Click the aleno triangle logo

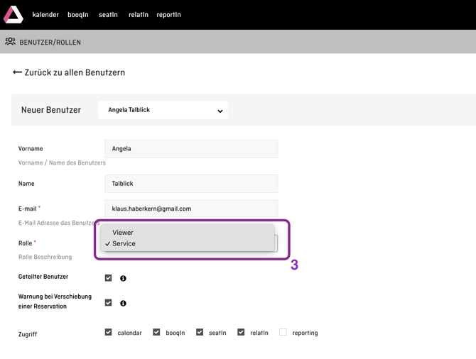coord(13,14)
